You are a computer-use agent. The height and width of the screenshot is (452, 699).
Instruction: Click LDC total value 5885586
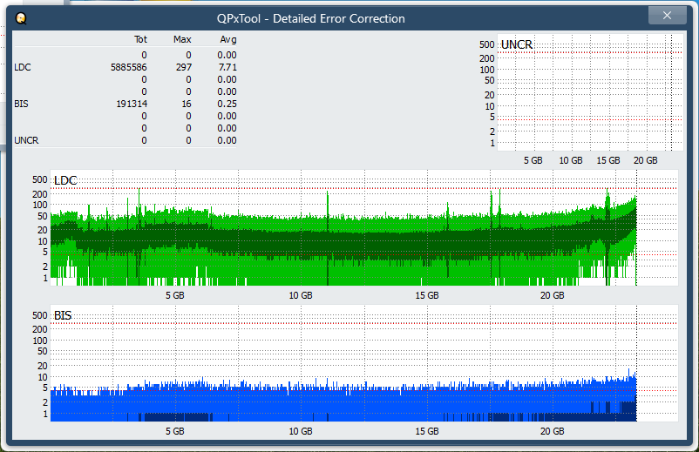129,67
